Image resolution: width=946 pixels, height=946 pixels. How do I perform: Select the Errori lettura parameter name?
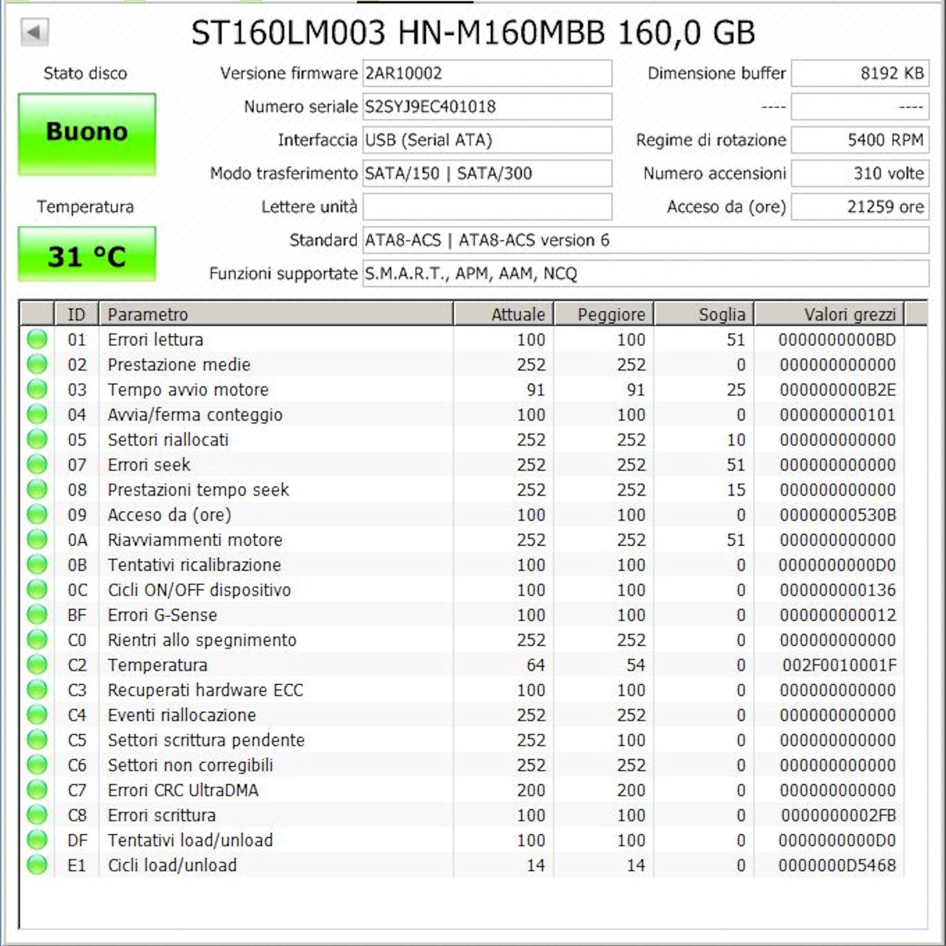pyautogui.click(x=155, y=339)
